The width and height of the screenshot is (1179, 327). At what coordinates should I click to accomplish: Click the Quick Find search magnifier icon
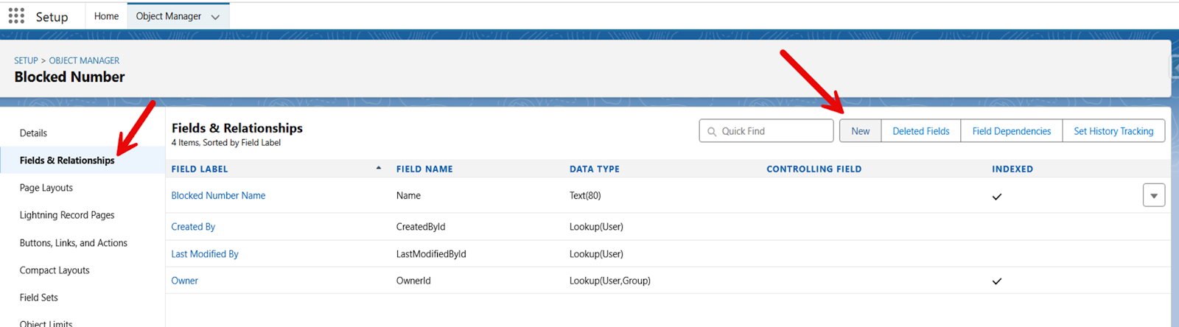[x=712, y=132]
